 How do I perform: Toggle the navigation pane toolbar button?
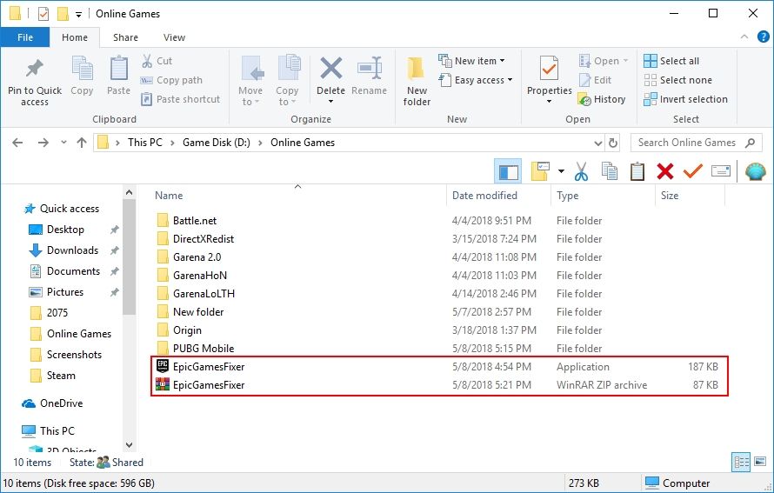coord(508,171)
